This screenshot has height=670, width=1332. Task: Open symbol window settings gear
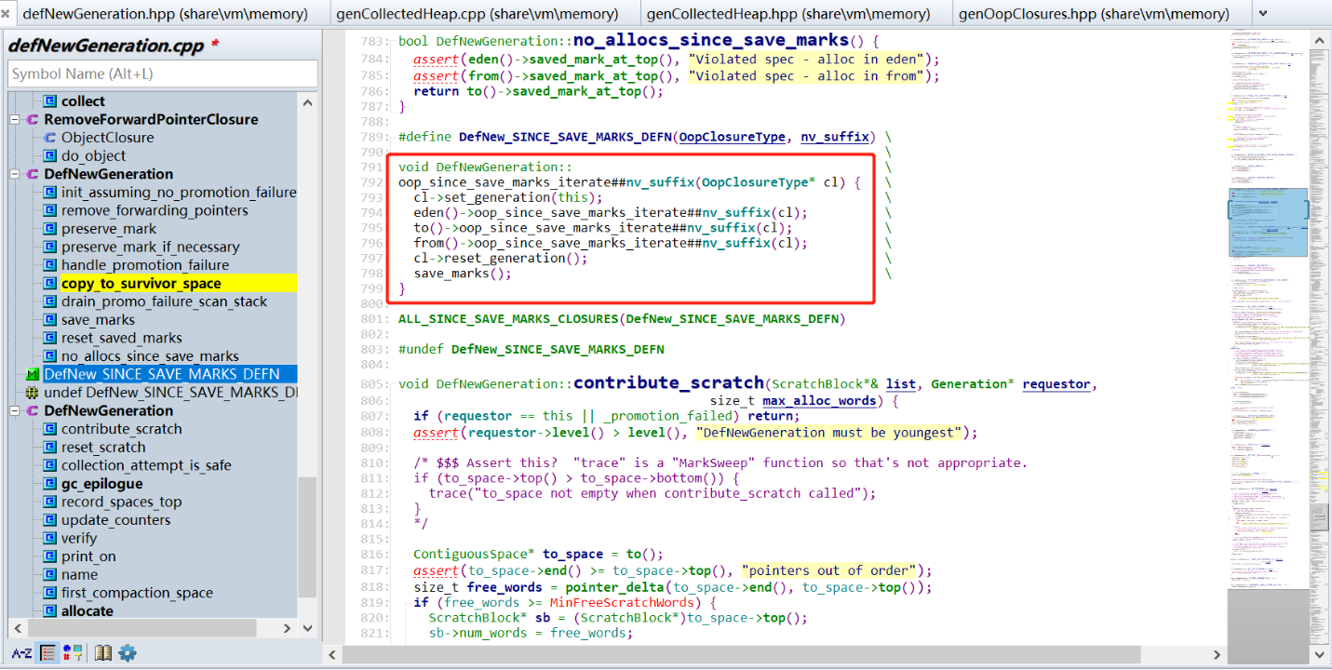click(x=128, y=653)
